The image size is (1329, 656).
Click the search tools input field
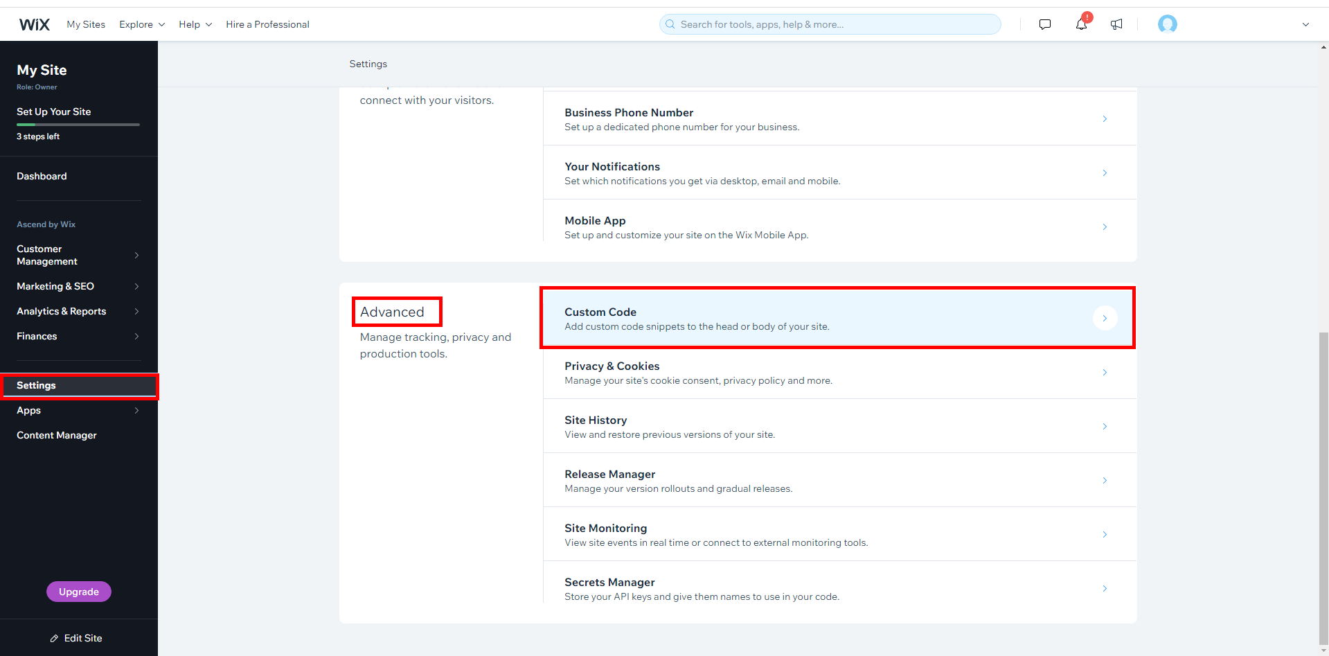click(x=830, y=24)
